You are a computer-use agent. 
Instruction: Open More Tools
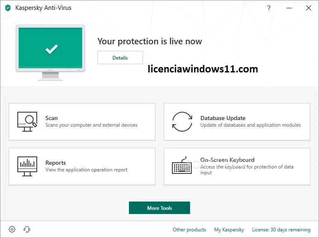point(159,208)
